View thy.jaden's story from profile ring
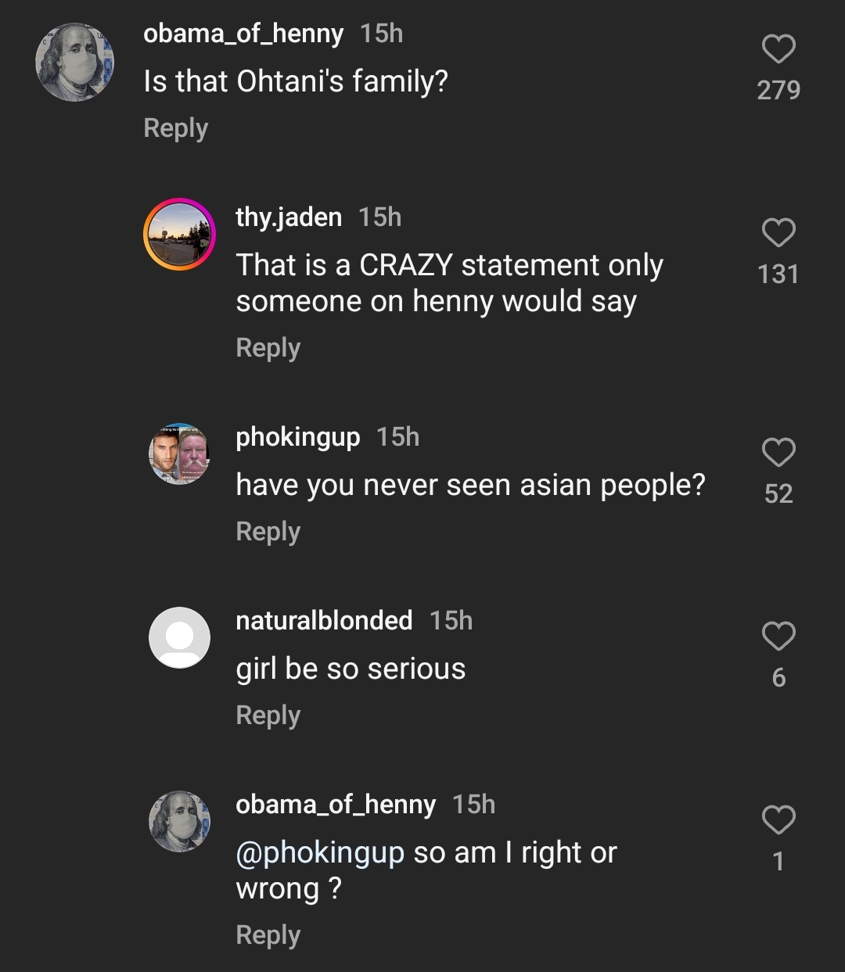Image resolution: width=845 pixels, height=972 pixels. [x=179, y=235]
